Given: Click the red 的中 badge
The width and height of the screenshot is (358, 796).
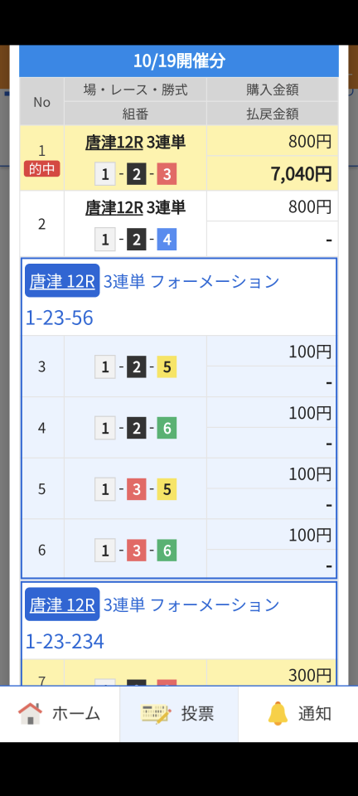Looking at the screenshot, I should pos(41,169).
